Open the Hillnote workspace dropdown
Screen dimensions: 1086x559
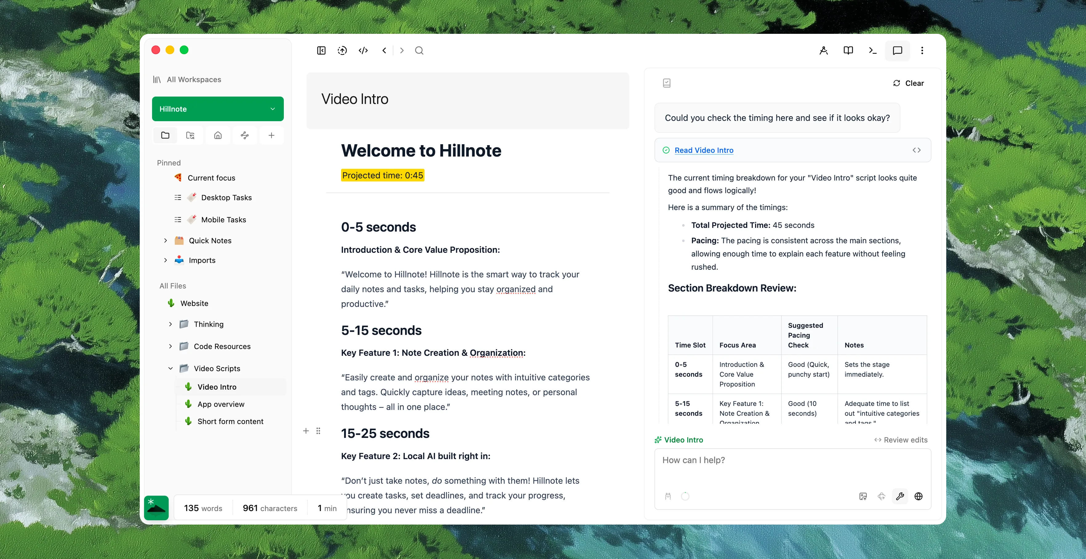click(x=218, y=109)
